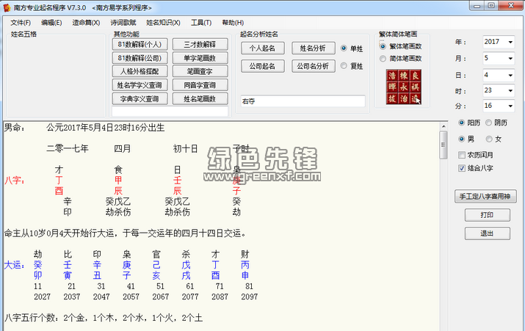
Task: Click the 姓名分析 button
Action: click(313, 48)
